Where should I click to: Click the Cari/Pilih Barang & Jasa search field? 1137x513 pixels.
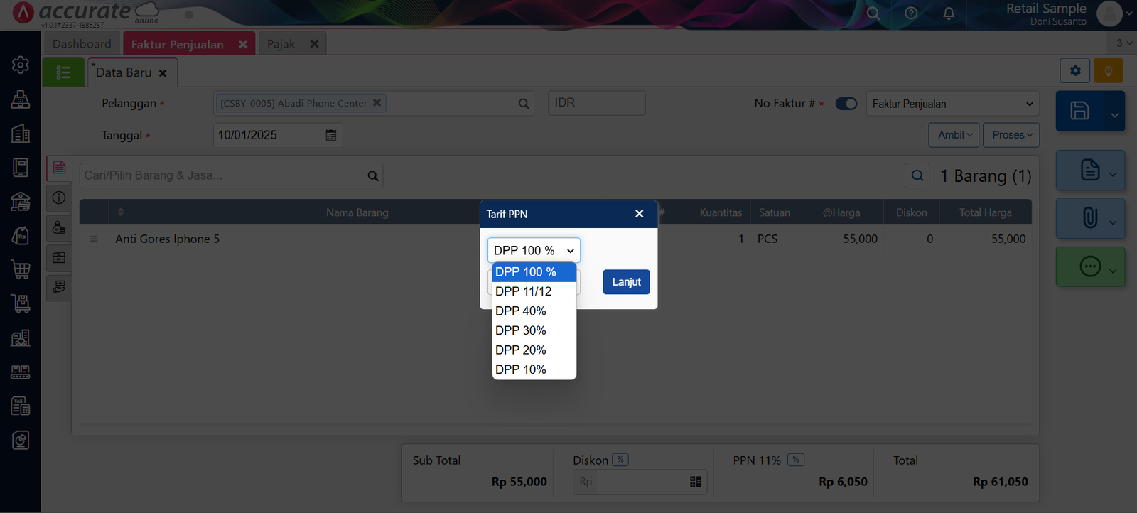(x=222, y=175)
